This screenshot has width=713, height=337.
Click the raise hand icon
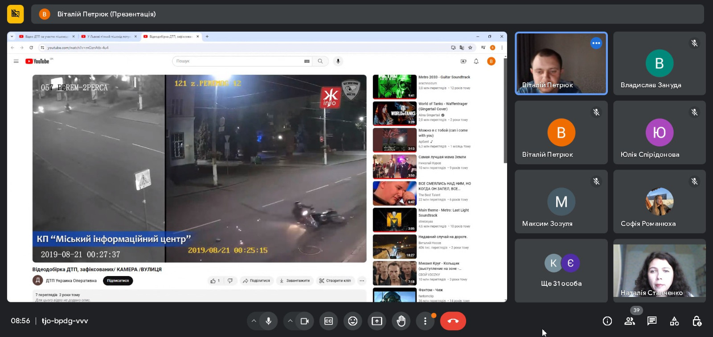pos(401,321)
